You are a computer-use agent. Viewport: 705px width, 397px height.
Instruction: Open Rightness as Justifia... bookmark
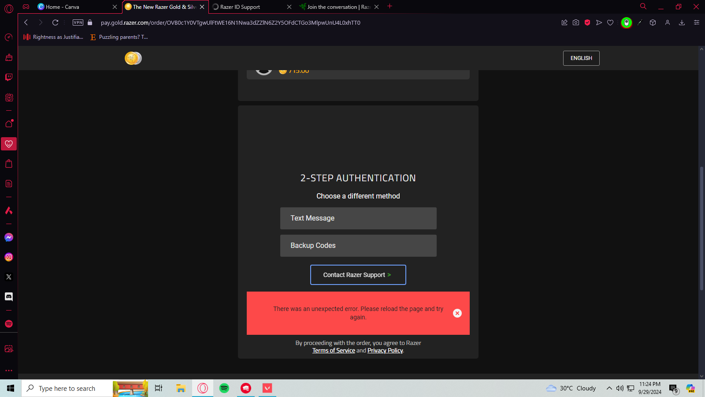click(x=53, y=37)
